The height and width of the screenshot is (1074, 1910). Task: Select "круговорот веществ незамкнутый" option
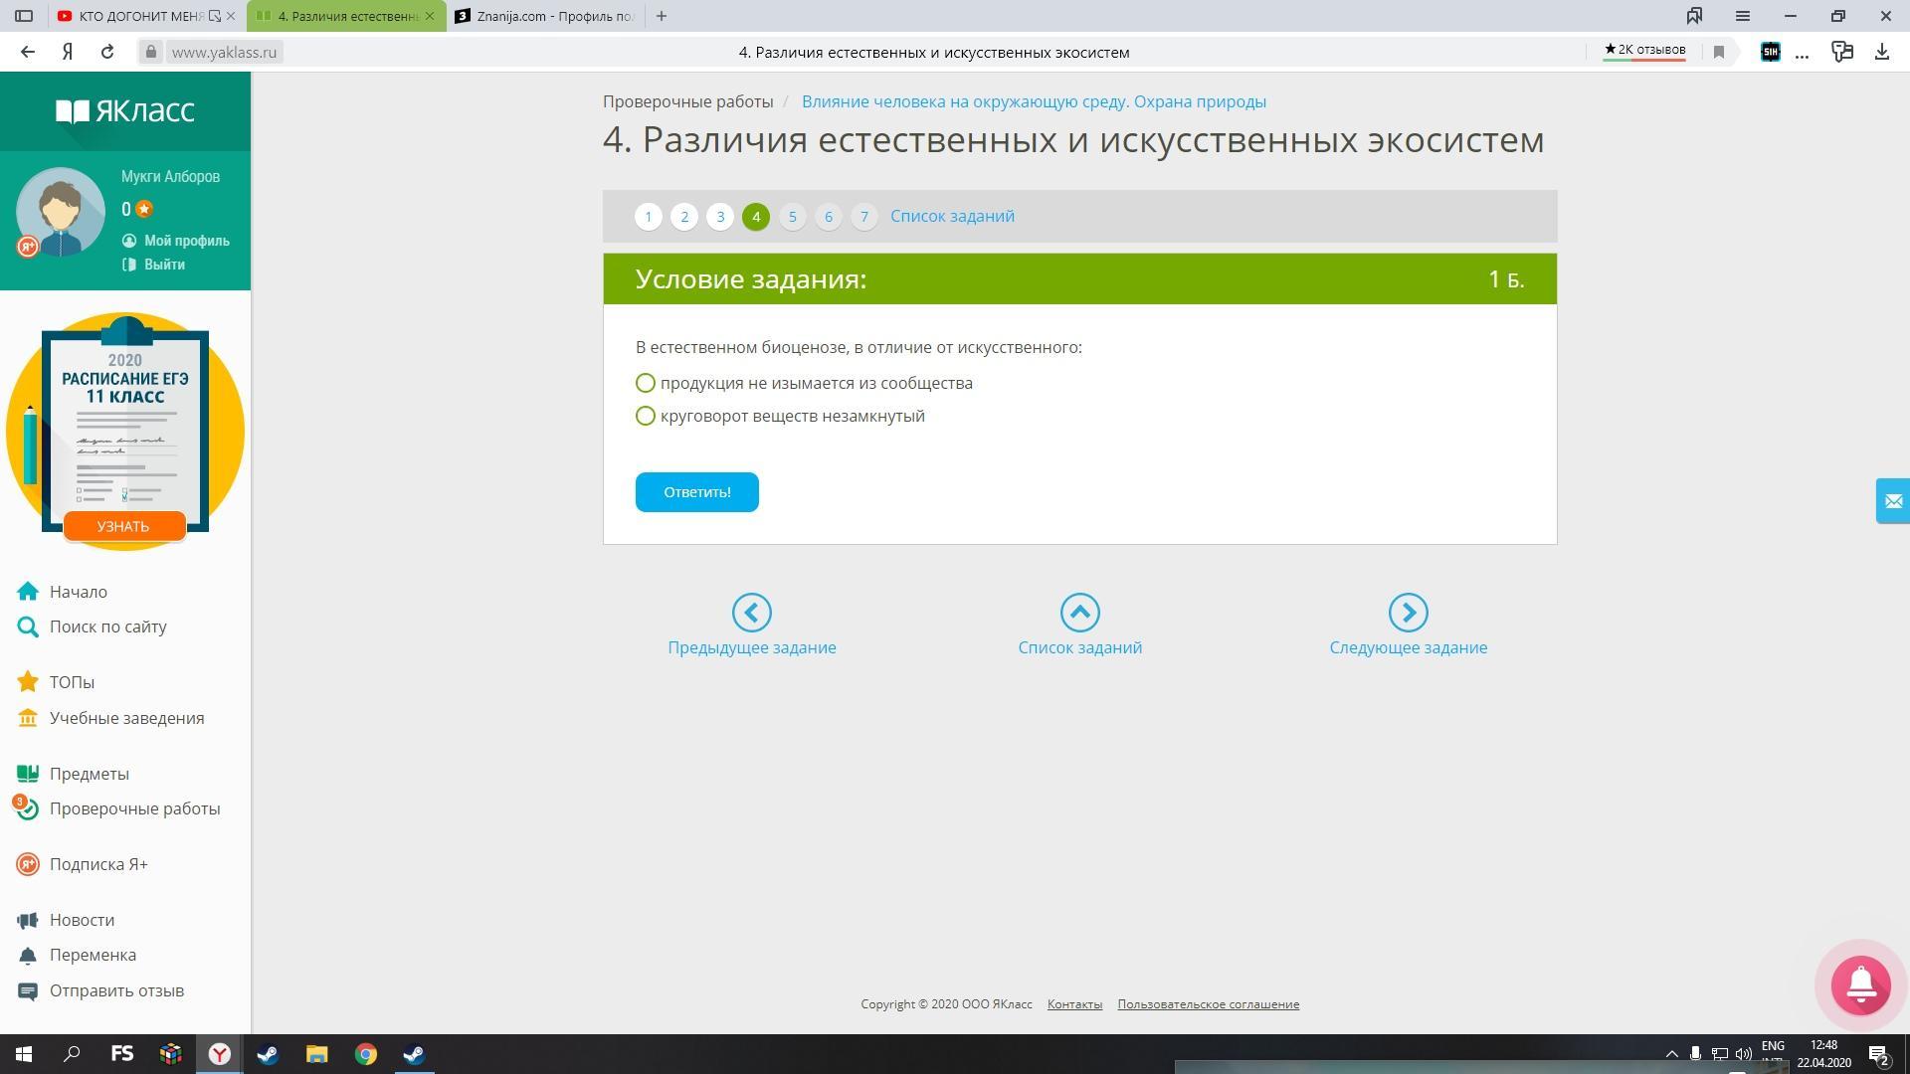(x=646, y=416)
